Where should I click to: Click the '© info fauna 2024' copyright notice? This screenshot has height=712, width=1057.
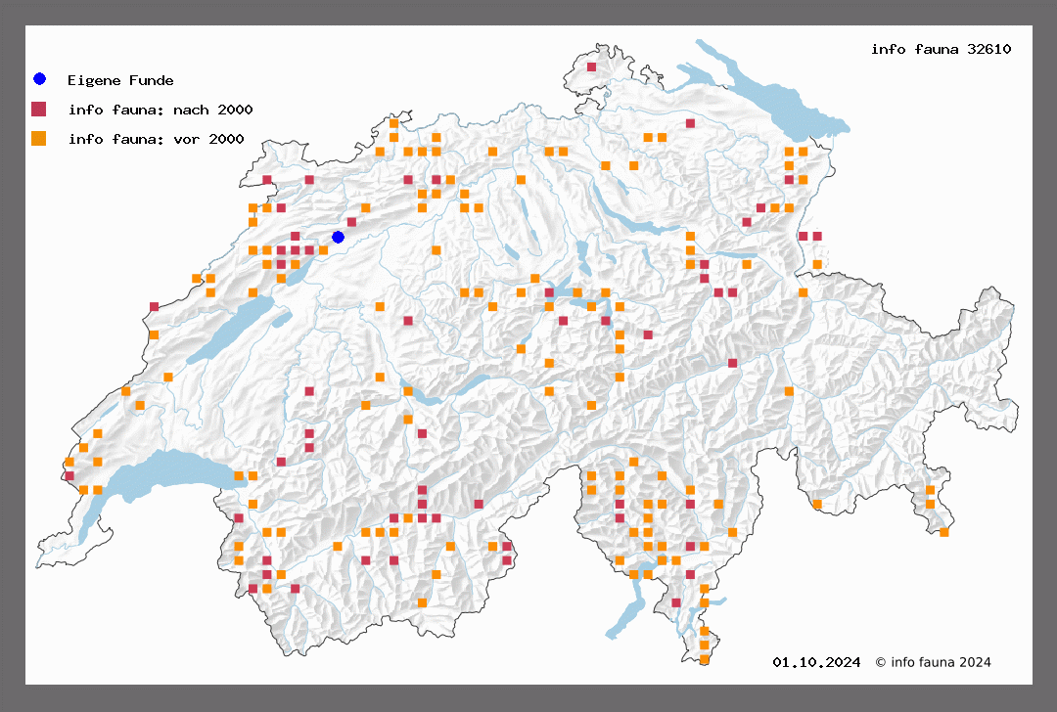tap(933, 662)
